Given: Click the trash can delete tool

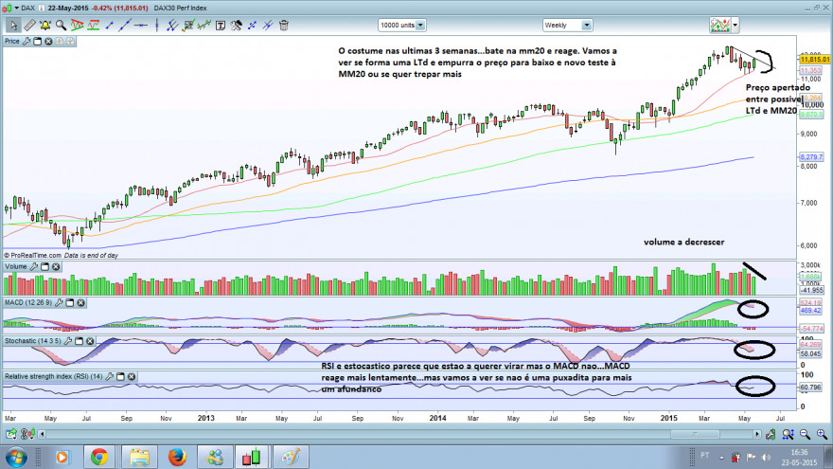Looking at the screenshot, I should (x=284, y=25).
